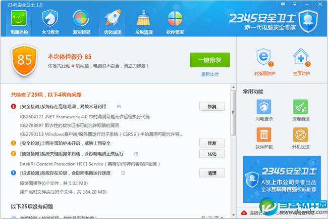
Task: Launch 闪电查杀 quick scan icon
Action: 264,107
